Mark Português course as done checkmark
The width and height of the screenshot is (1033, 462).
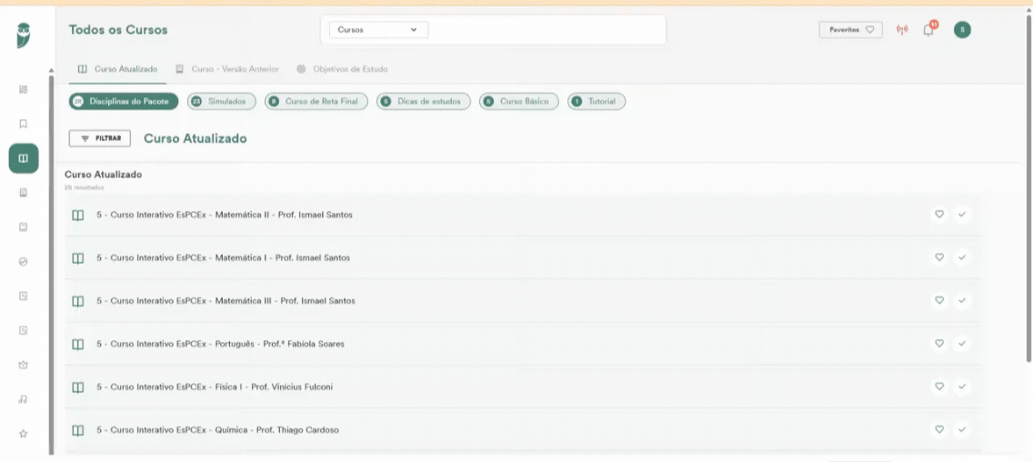962,344
